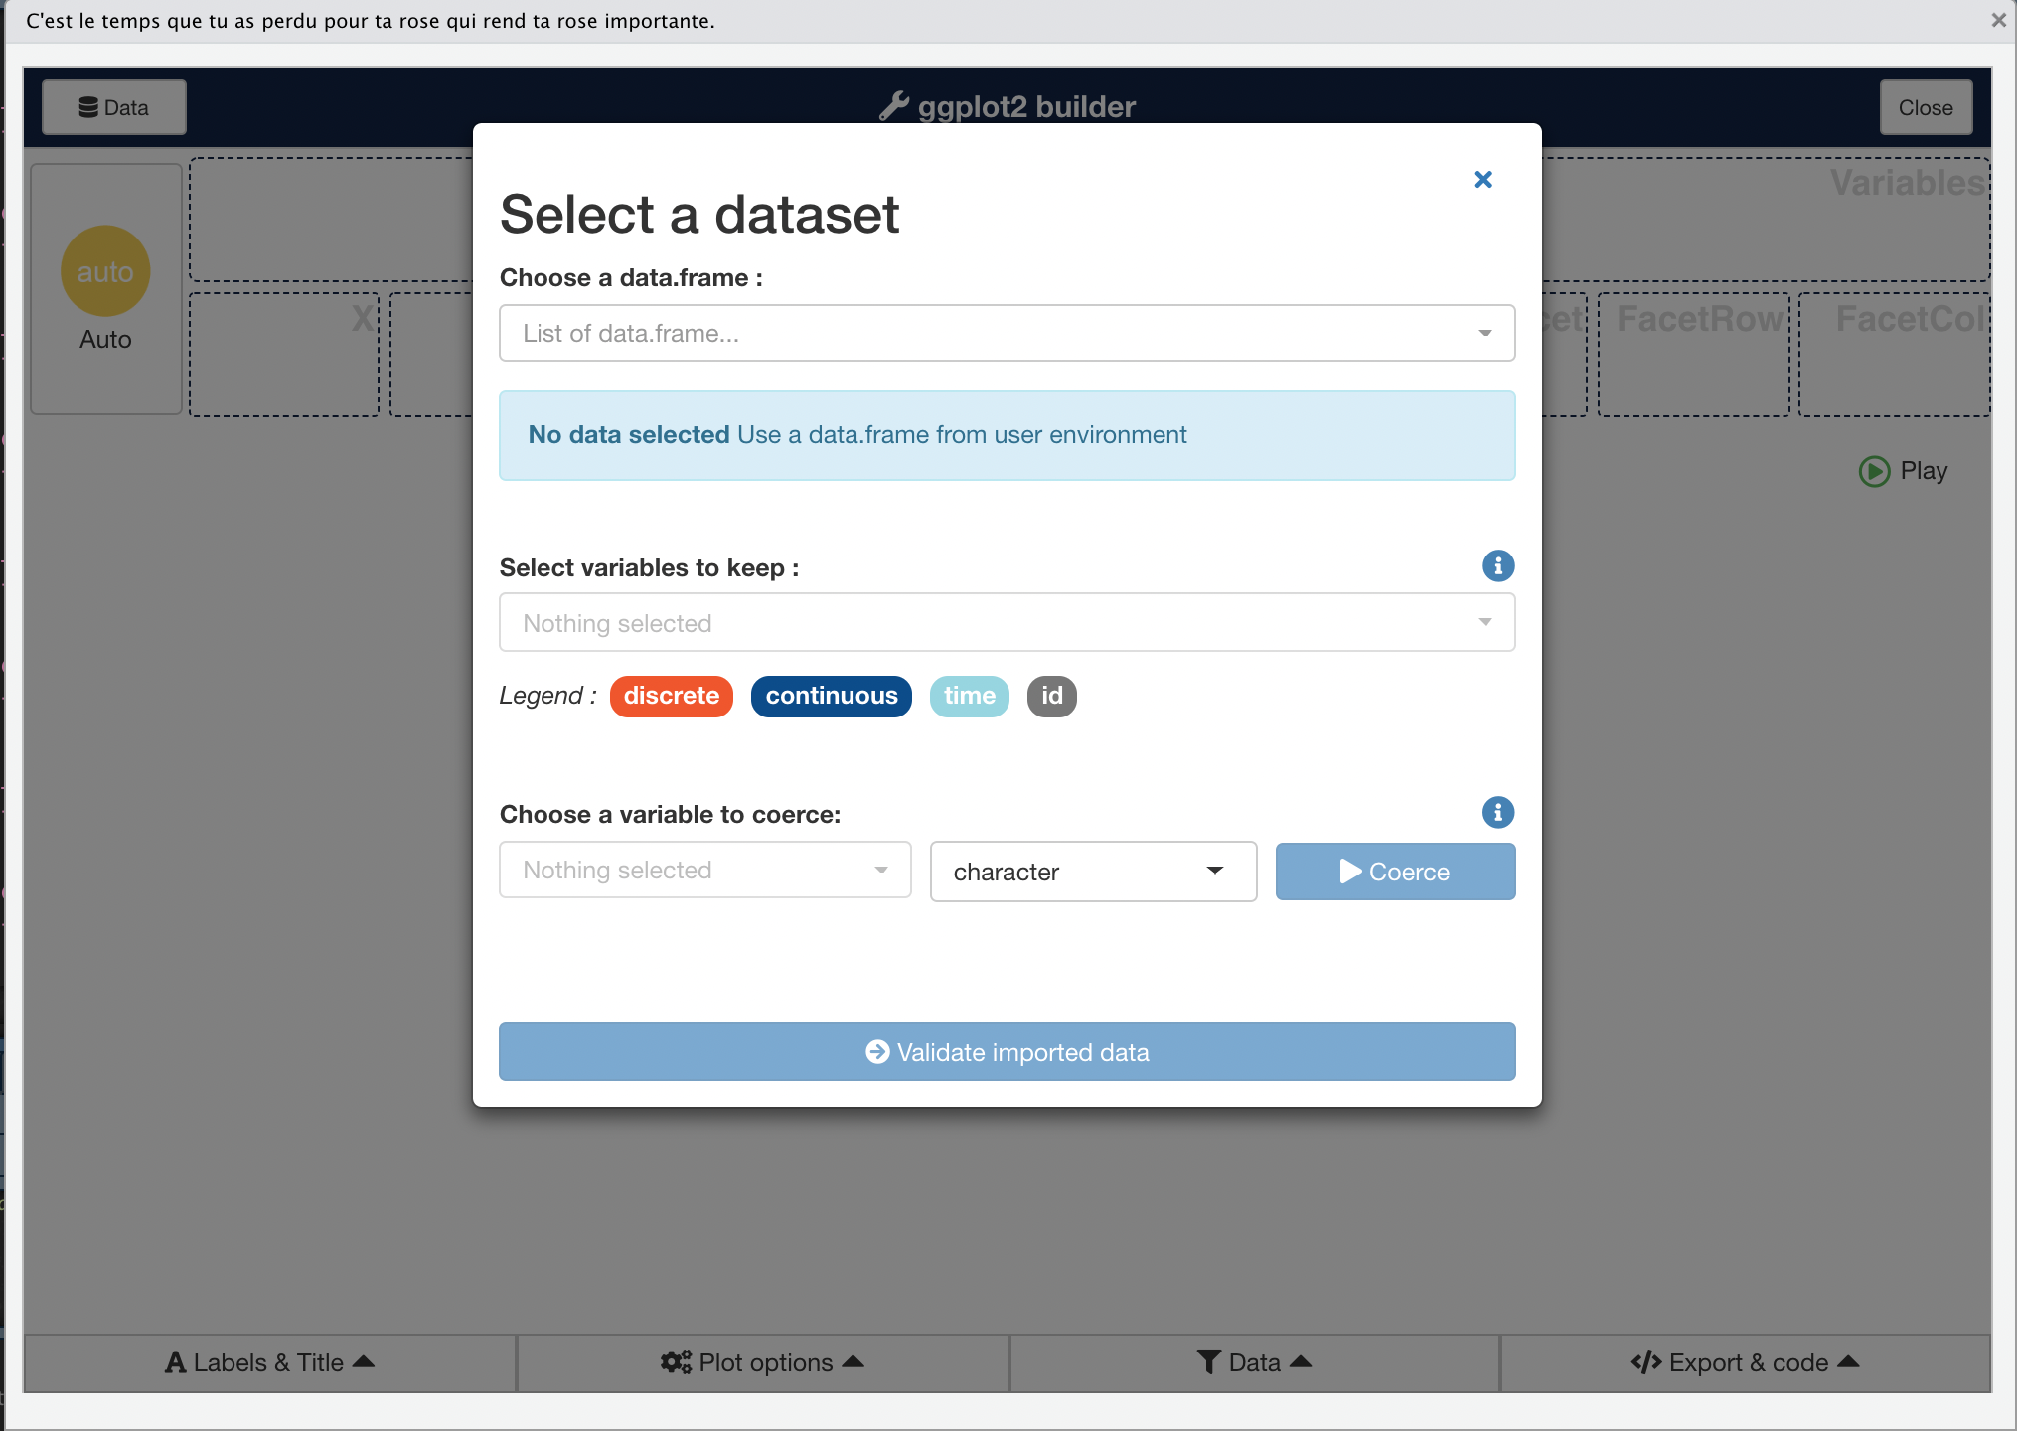
Task: Click the FacetRow drop zone
Action: [x=1694, y=355]
